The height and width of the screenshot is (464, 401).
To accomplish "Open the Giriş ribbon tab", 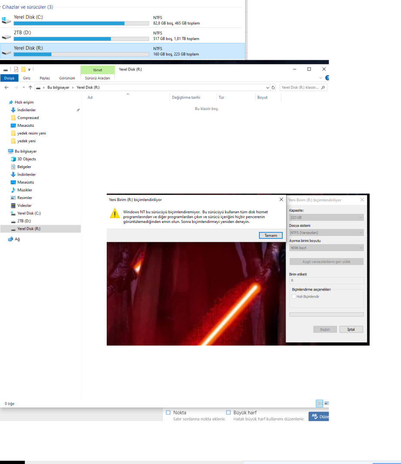I will [x=27, y=78].
